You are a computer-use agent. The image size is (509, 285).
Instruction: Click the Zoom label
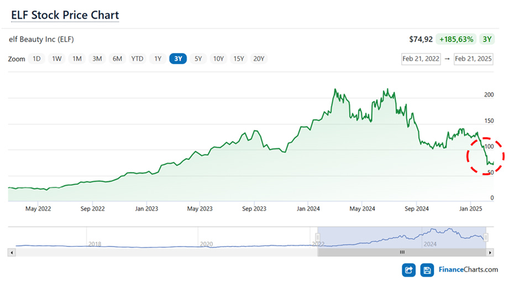tap(17, 59)
